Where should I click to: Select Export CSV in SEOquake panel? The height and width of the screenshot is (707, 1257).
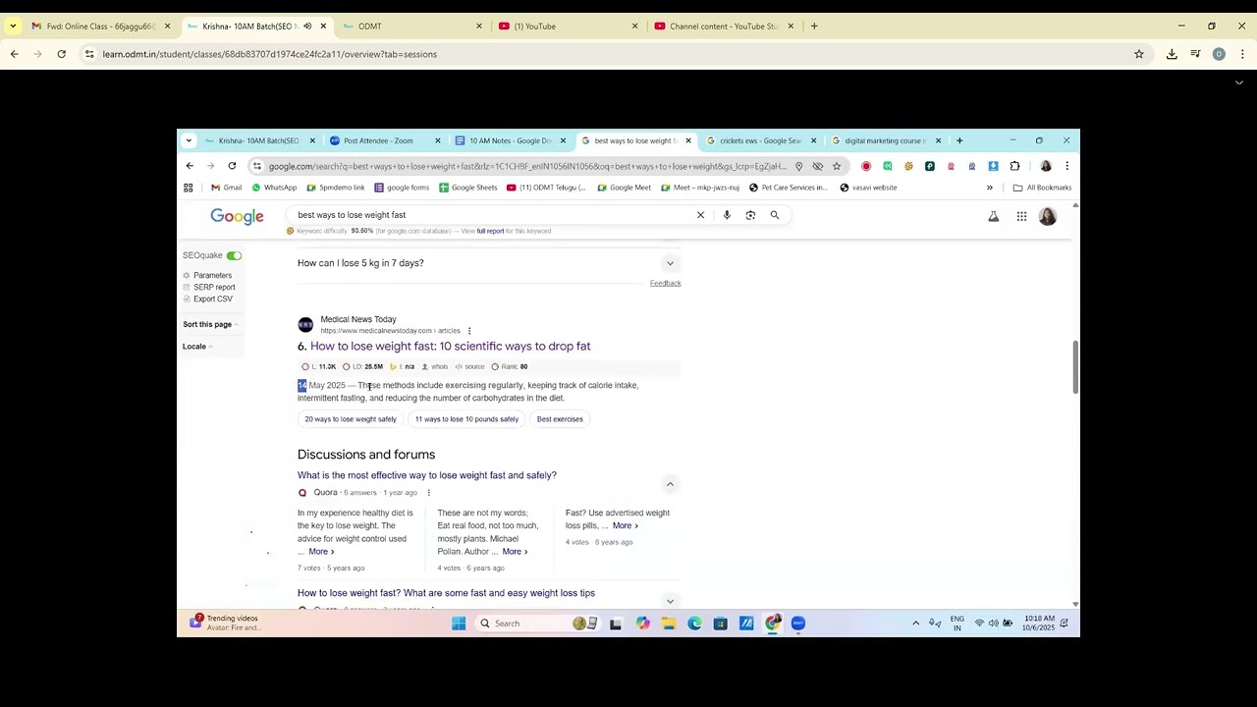(213, 299)
